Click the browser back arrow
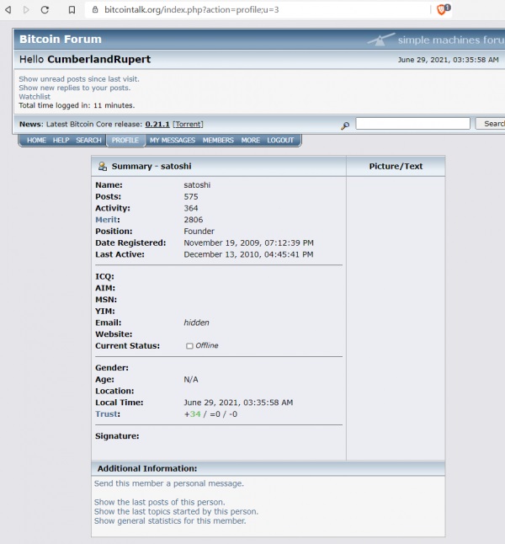 (8, 10)
